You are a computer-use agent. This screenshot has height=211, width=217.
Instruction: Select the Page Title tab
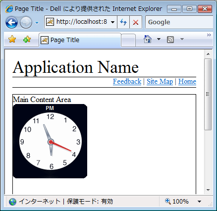[x=80, y=40]
